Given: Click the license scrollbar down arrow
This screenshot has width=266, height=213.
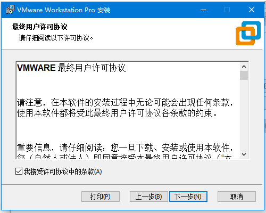Looking at the screenshot, I should 244,154.
